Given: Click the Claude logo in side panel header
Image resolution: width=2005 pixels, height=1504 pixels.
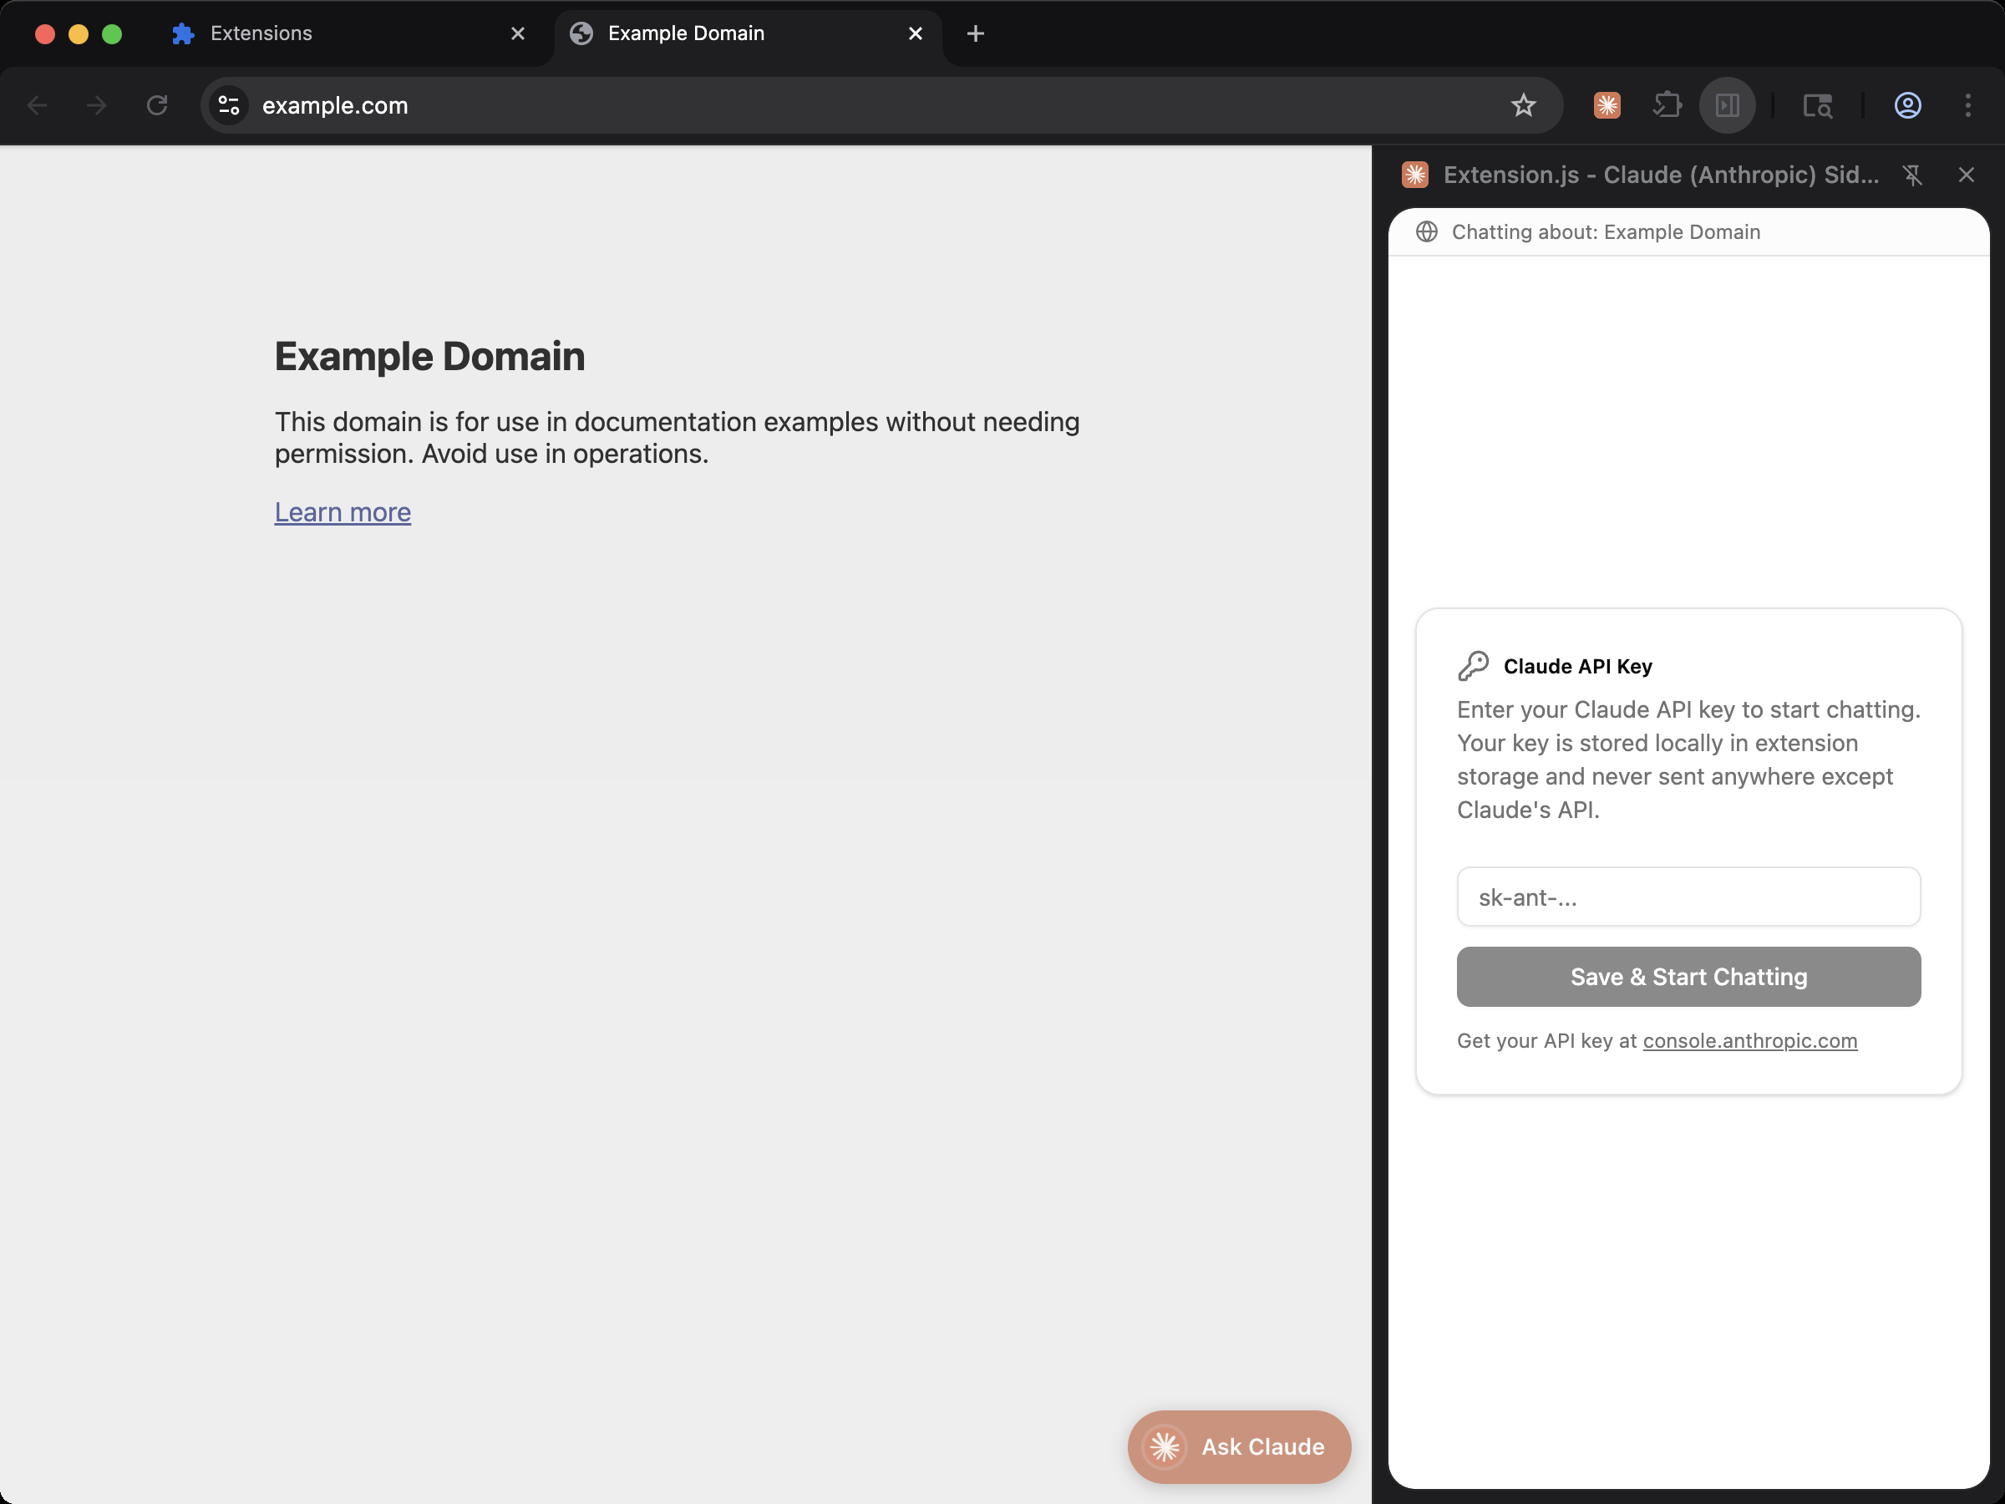Looking at the screenshot, I should tap(1415, 175).
